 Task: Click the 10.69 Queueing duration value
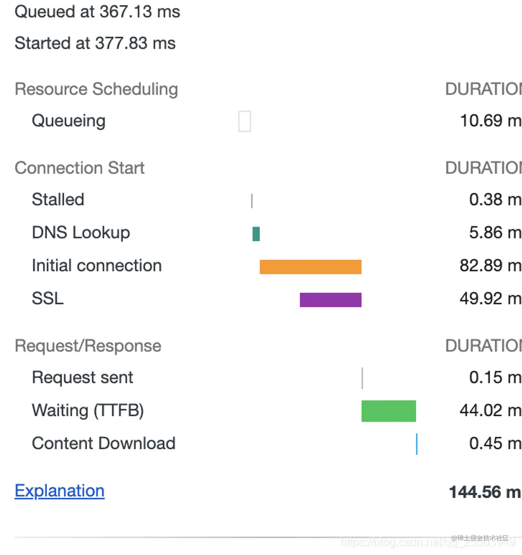(491, 121)
